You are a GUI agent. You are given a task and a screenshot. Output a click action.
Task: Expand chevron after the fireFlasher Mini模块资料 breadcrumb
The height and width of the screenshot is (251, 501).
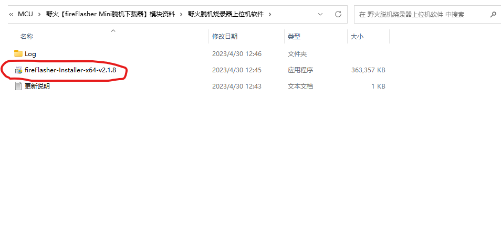(182, 14)
